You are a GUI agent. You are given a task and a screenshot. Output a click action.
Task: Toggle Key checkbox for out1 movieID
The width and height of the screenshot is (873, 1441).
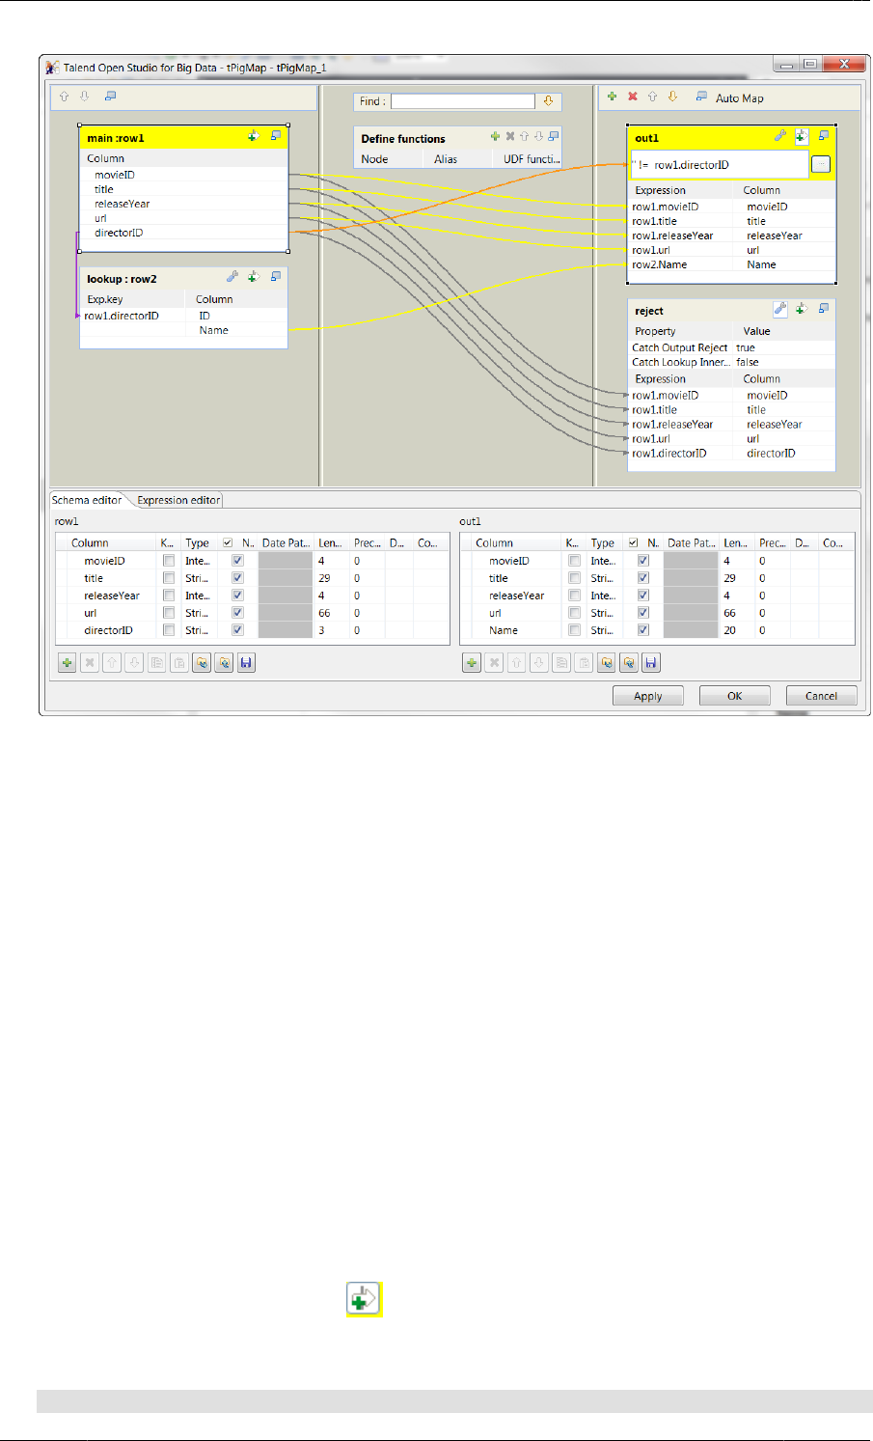click(574, 561)
